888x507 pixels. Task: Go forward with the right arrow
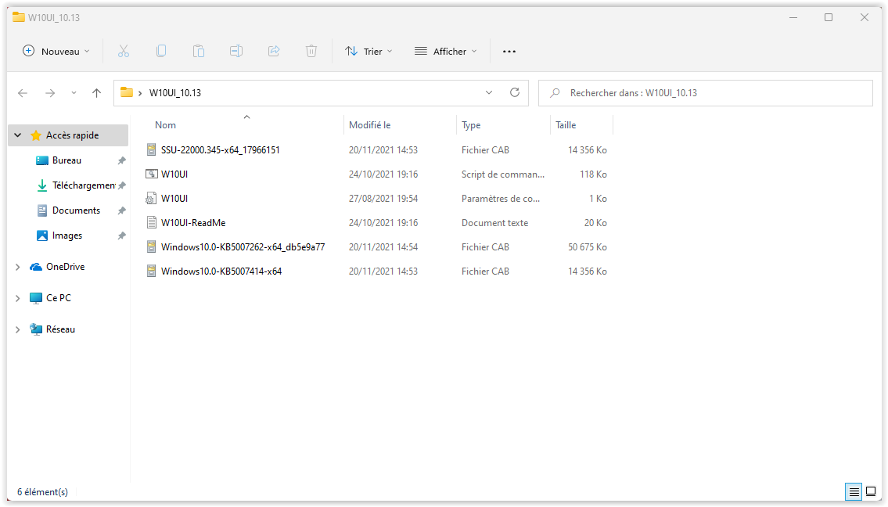50,93
